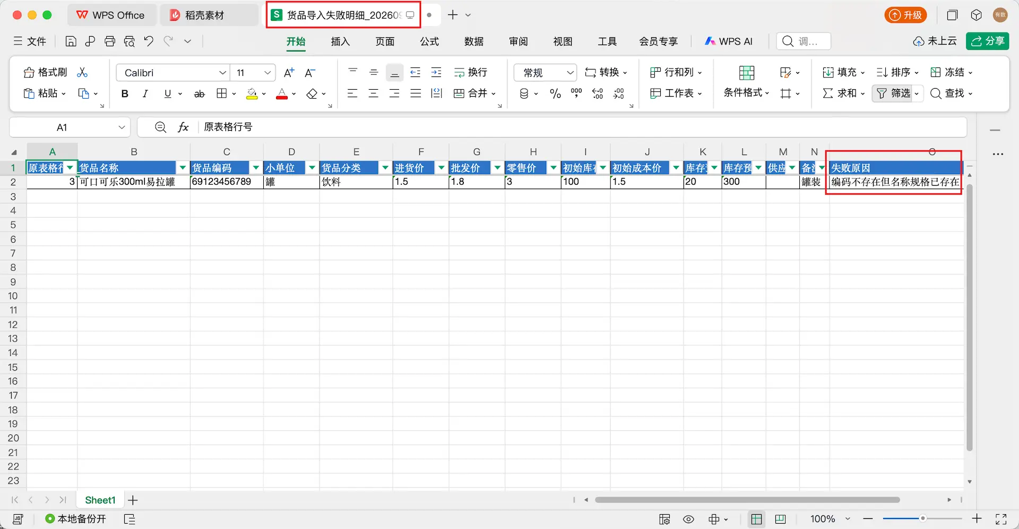Align text to bottom of cell

(394, 72)
